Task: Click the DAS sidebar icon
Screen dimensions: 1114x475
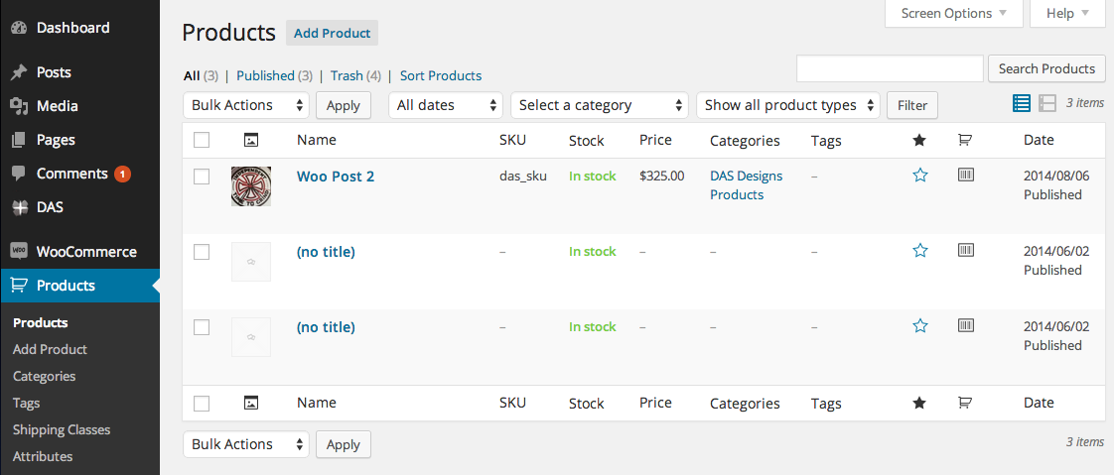Action: click(x=19, y=208)
